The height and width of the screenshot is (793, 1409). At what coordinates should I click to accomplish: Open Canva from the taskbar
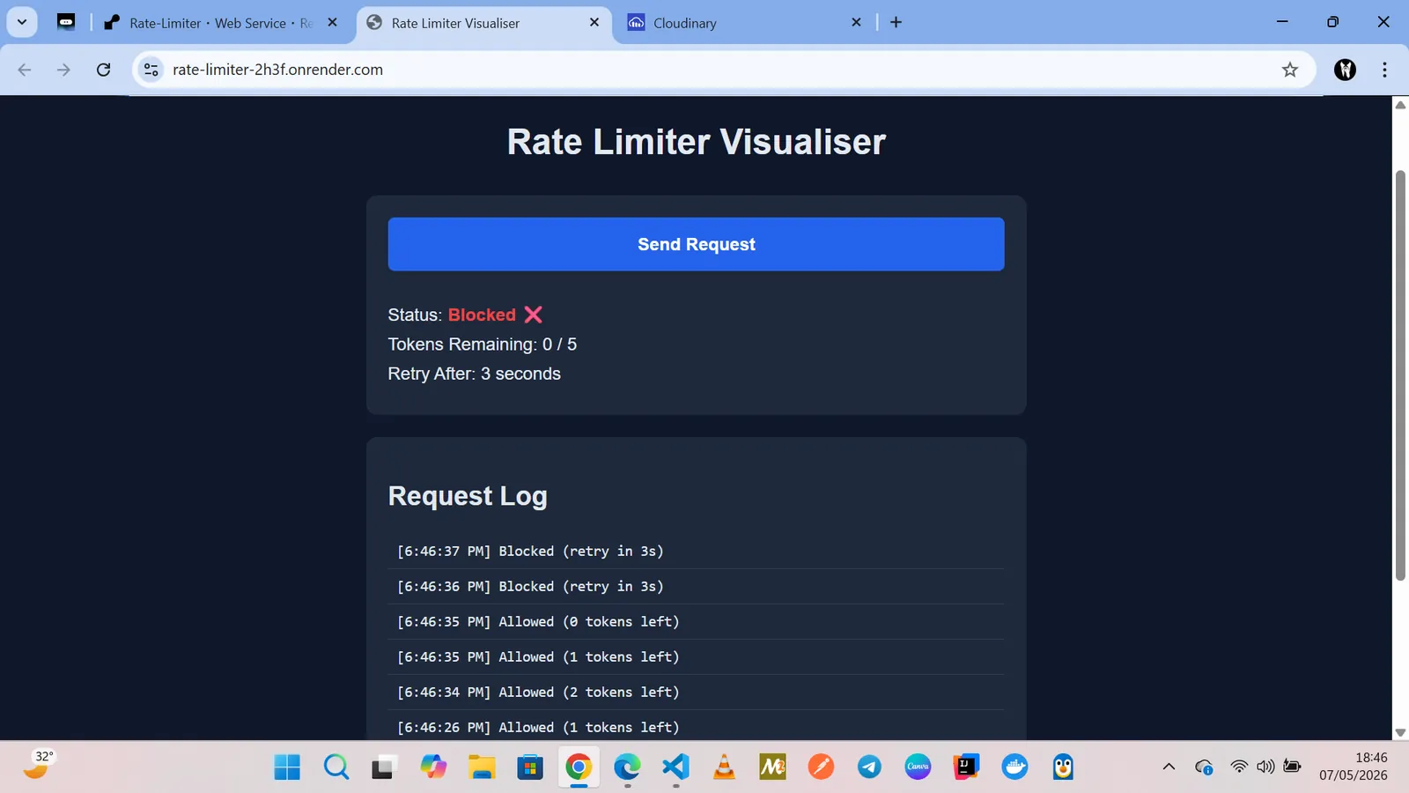click(918, 767)
